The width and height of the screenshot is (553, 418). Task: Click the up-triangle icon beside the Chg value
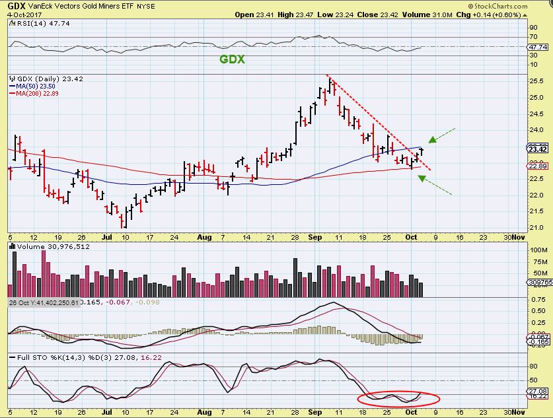pos(525,15)
